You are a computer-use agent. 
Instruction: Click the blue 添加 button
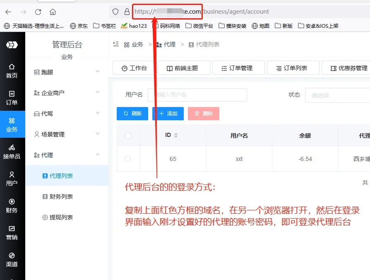[168, 114]
